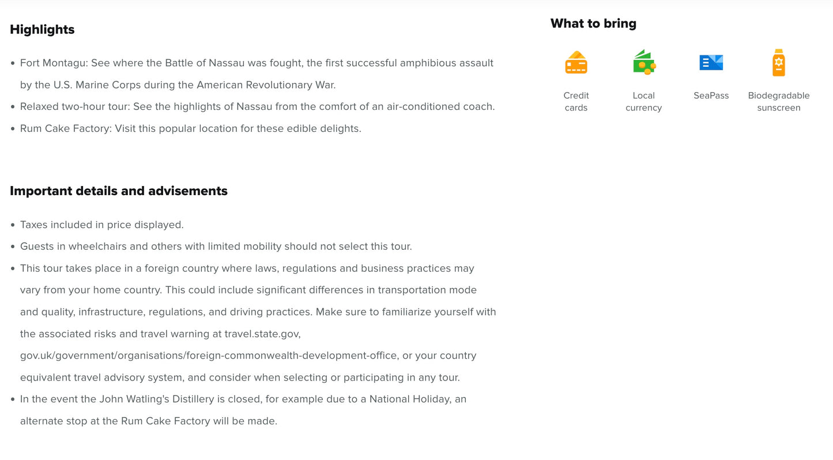Image resolution: width=833 pixels, height=460 pixels.
Task: Click the green Local currency wallet icon
Action: [x=643, y=63]
